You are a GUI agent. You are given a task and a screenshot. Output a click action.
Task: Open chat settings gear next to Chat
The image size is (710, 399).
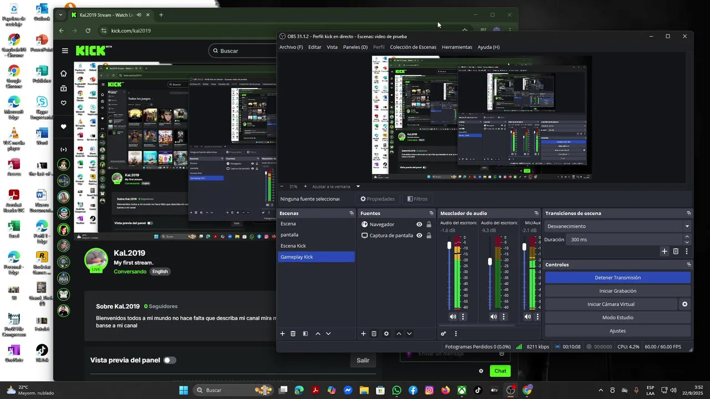click(x=481, y=371)
